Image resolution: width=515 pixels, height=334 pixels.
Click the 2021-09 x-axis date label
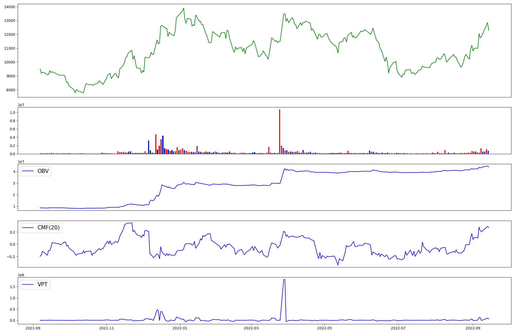tap(33, 328)
